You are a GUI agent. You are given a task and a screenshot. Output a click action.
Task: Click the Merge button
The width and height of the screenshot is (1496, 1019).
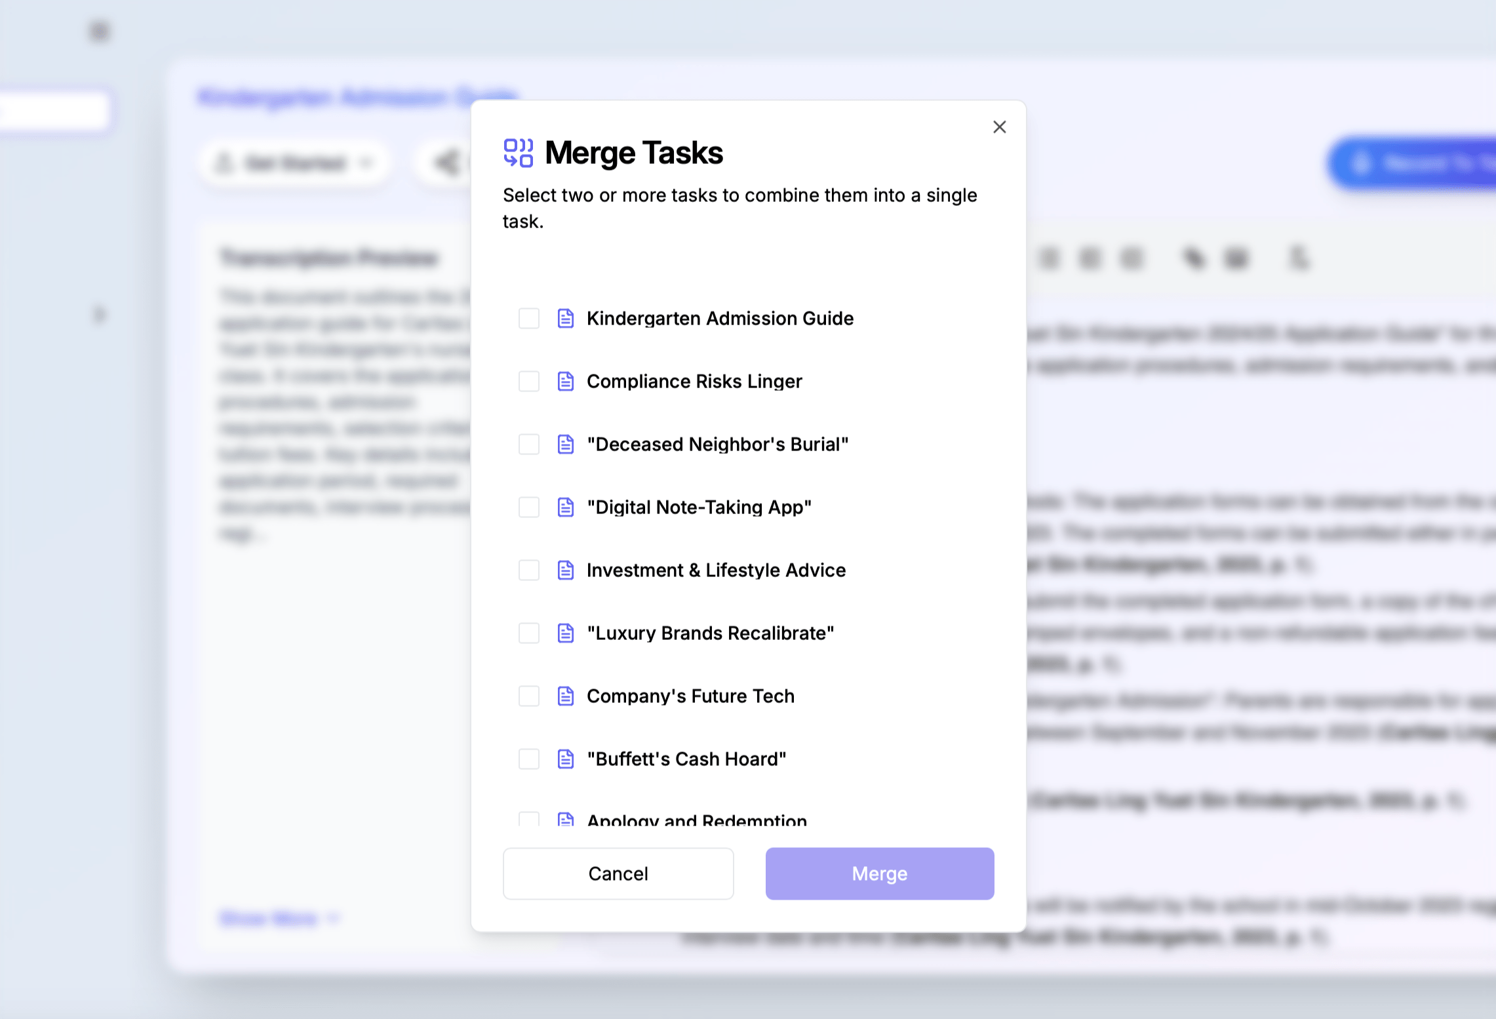[x=879, y=873]
